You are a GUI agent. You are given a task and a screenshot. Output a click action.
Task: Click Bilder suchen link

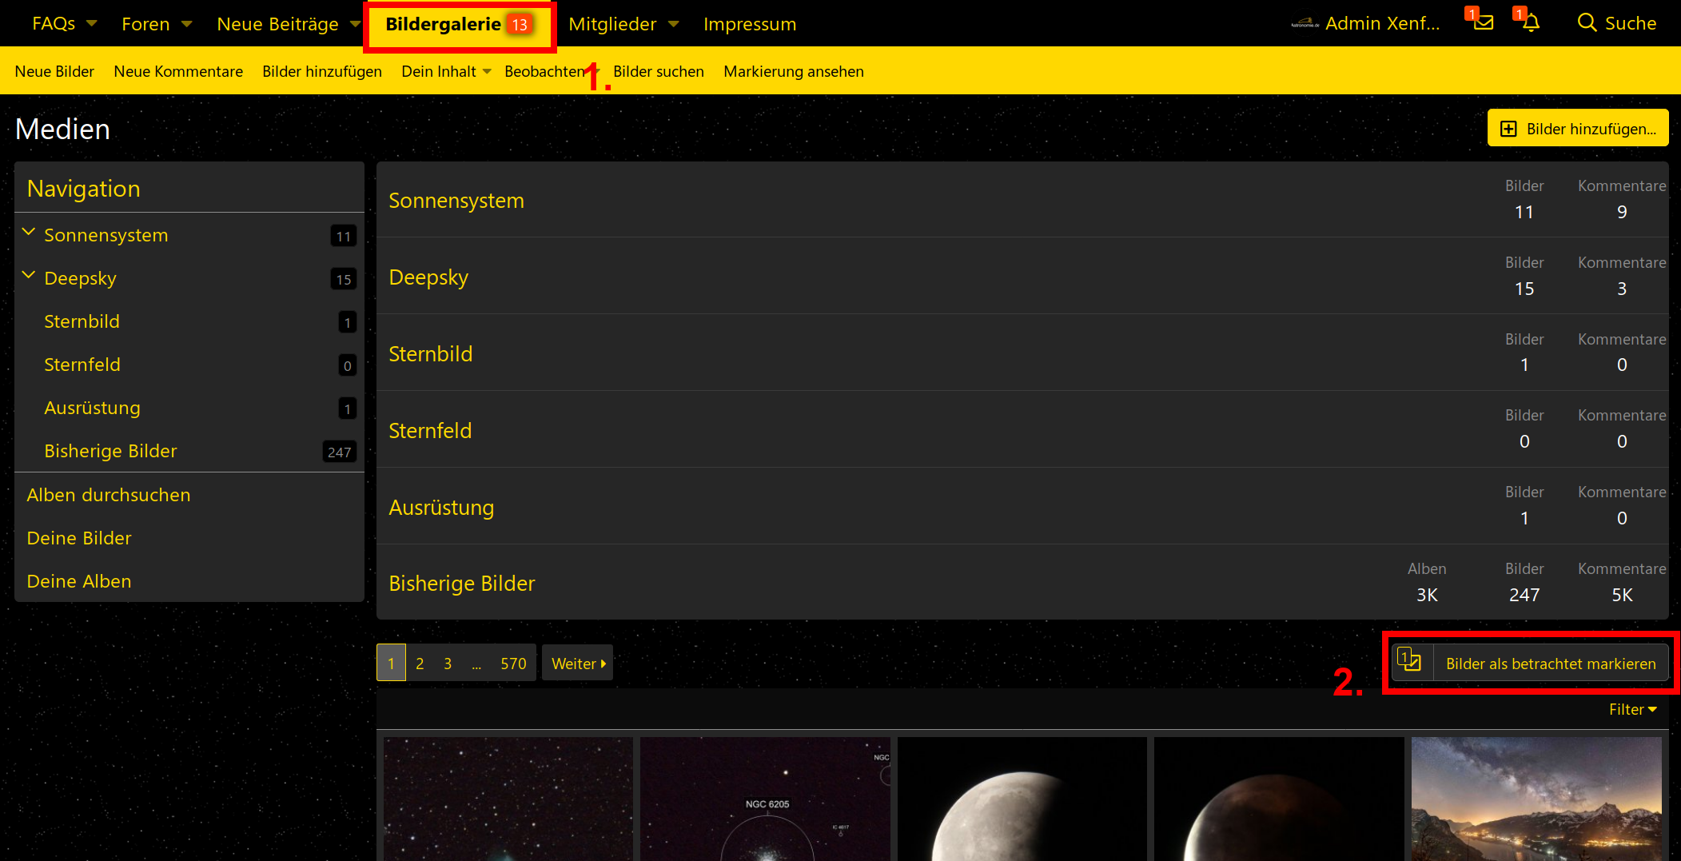pos(659,71)
